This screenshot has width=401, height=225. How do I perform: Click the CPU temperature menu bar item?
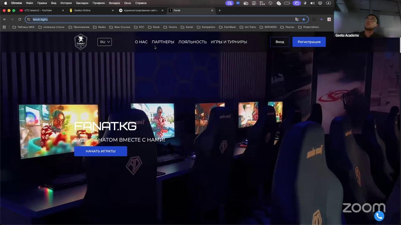click(x=254, y=3)
